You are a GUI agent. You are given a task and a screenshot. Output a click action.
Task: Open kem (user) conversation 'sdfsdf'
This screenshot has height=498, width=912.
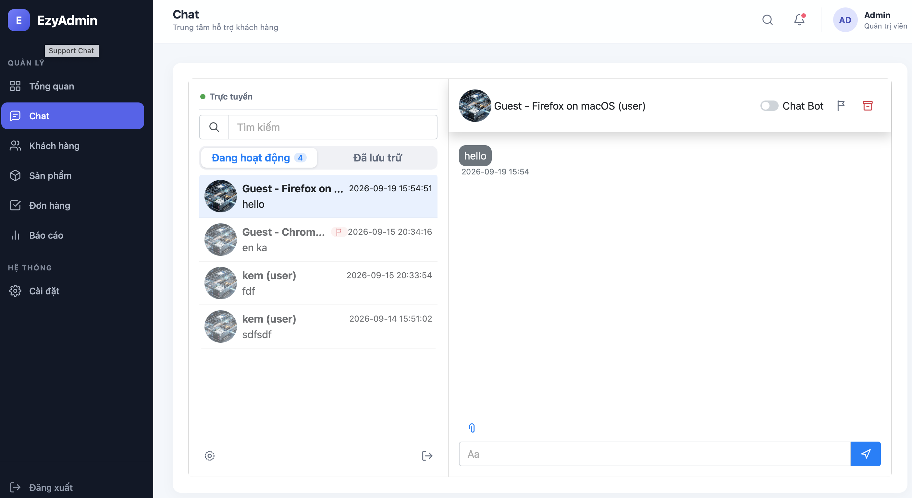click(318, 327)
